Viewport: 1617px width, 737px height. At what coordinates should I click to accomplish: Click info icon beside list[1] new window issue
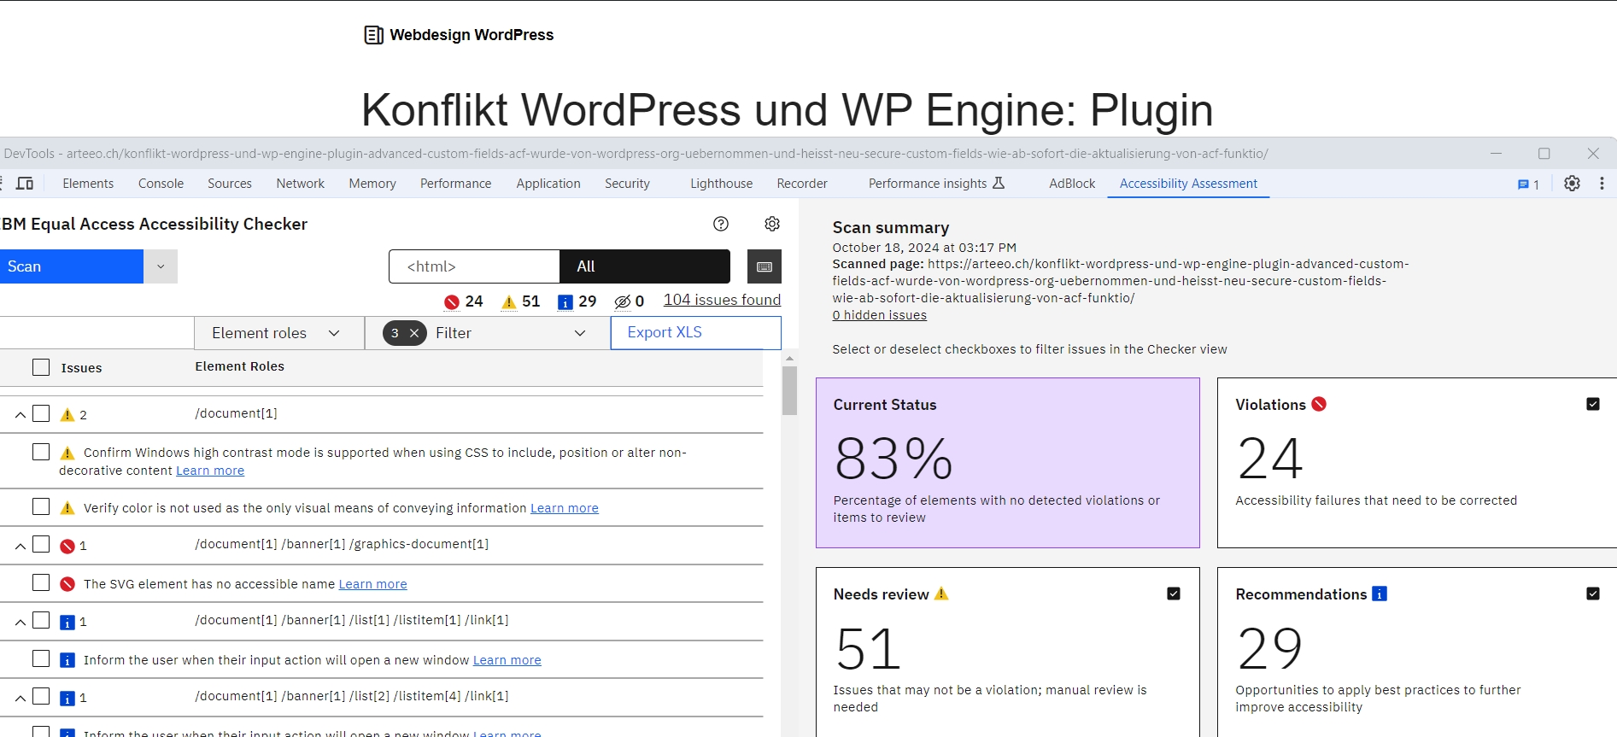click(x=67, y=660)
